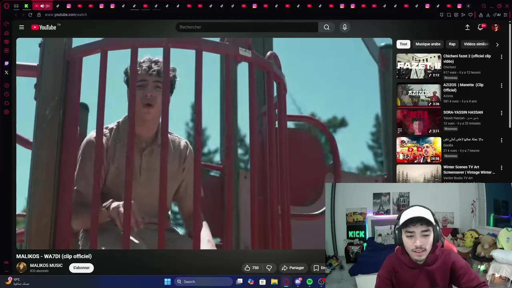Open a new browser tab with plus
This screenshot has width=512, height=288.
pyautogui.click(x=468, y=6)
